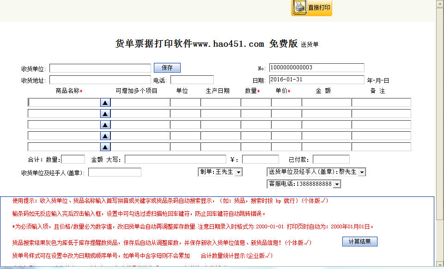
Task: Click third row 金额 field
Action: pos(327,125)
